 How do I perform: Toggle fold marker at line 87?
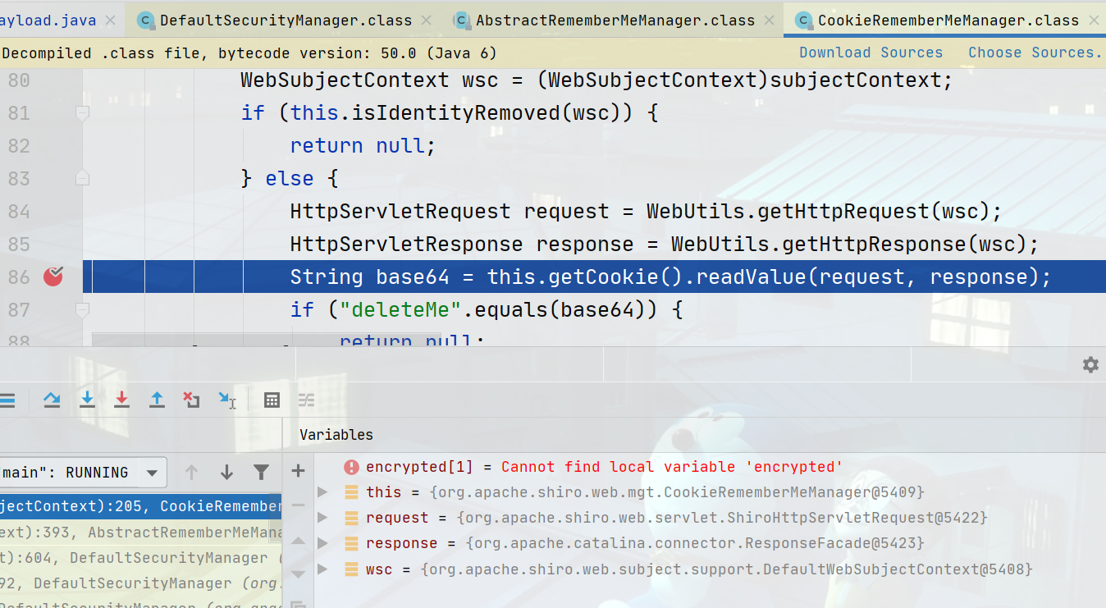click(82, 309)
